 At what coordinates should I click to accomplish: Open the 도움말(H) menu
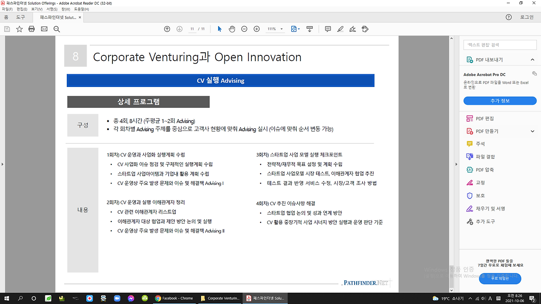click(82, 9)
